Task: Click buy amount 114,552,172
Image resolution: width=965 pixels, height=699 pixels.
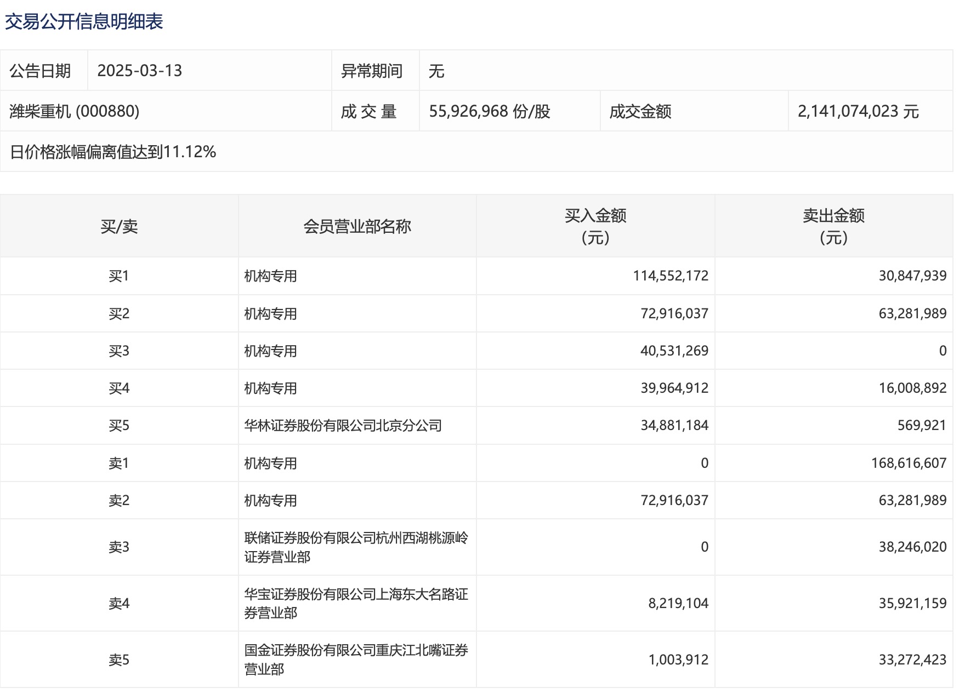Action: click(x=671, y=276)
